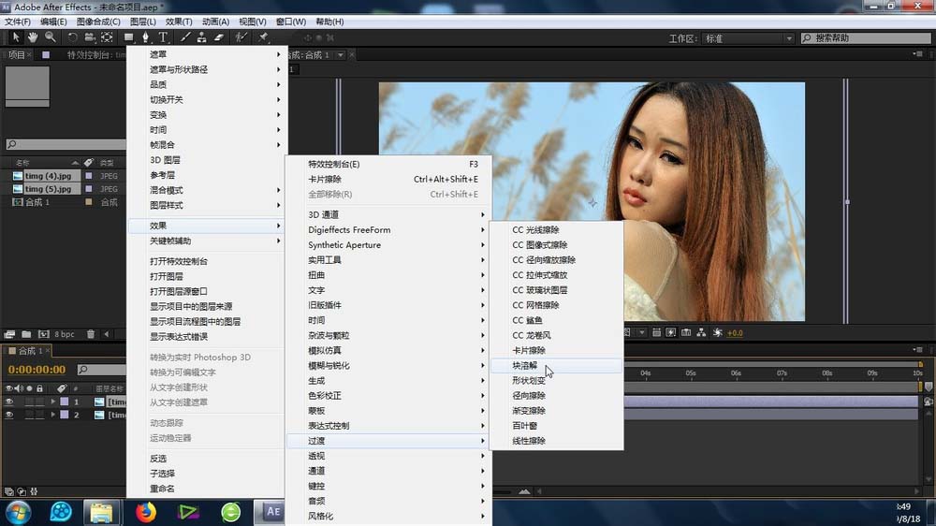Open the 窗口(W) menu
The height and width of the screenshot is (526, 936).
point(291,22)
